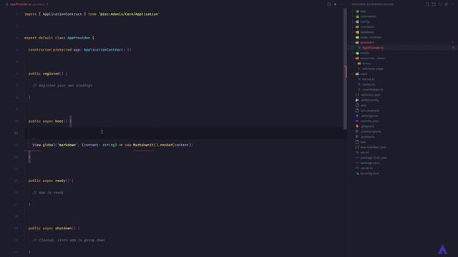
Task: Click the 'public async shutdown()' line
Action: coord(54,228)
